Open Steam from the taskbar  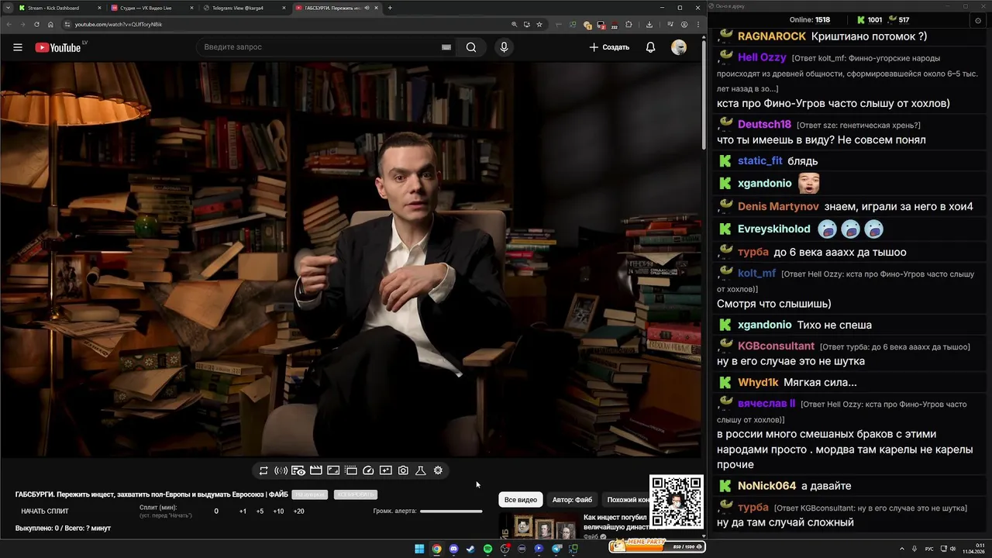coord(470,549)
